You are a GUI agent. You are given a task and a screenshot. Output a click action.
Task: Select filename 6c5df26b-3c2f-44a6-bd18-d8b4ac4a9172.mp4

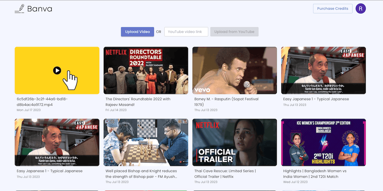42,102
